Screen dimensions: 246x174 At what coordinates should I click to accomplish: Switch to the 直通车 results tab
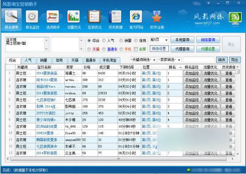[91, 60]
